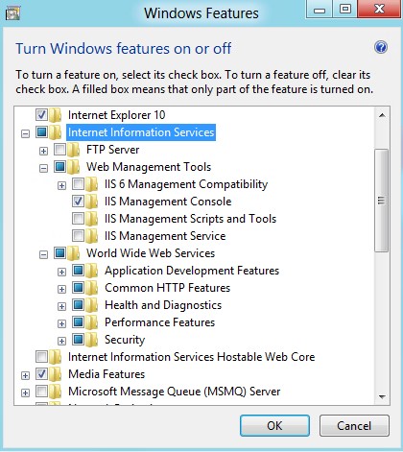The height and width of the screenshot is (452, 403).
Task: Click the OK button
Action: (x=274, y=426)
